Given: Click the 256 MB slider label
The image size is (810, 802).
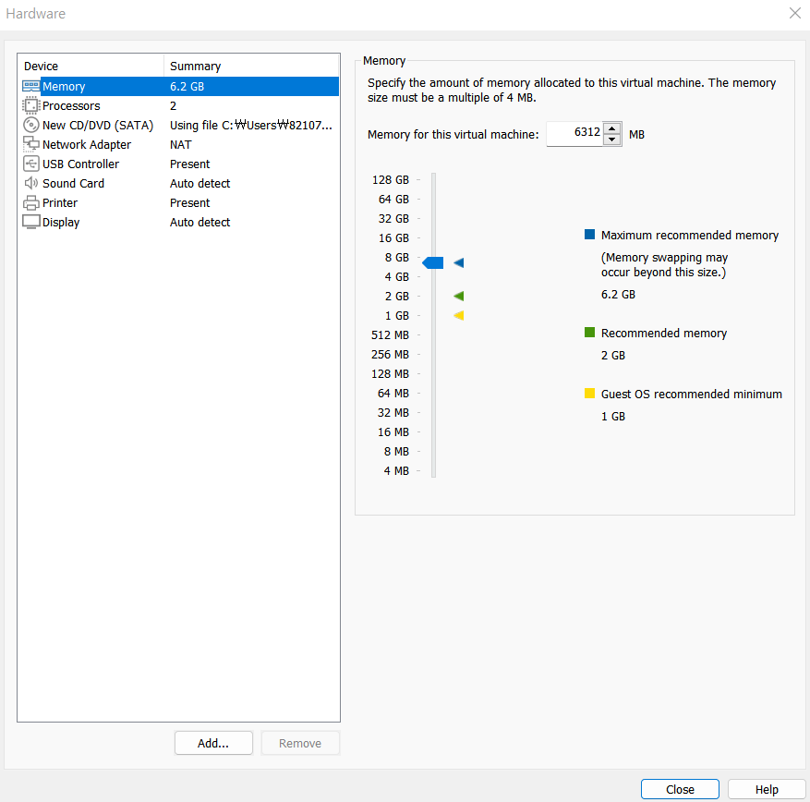Looking at the screenshot, I should tap(390, 355).
